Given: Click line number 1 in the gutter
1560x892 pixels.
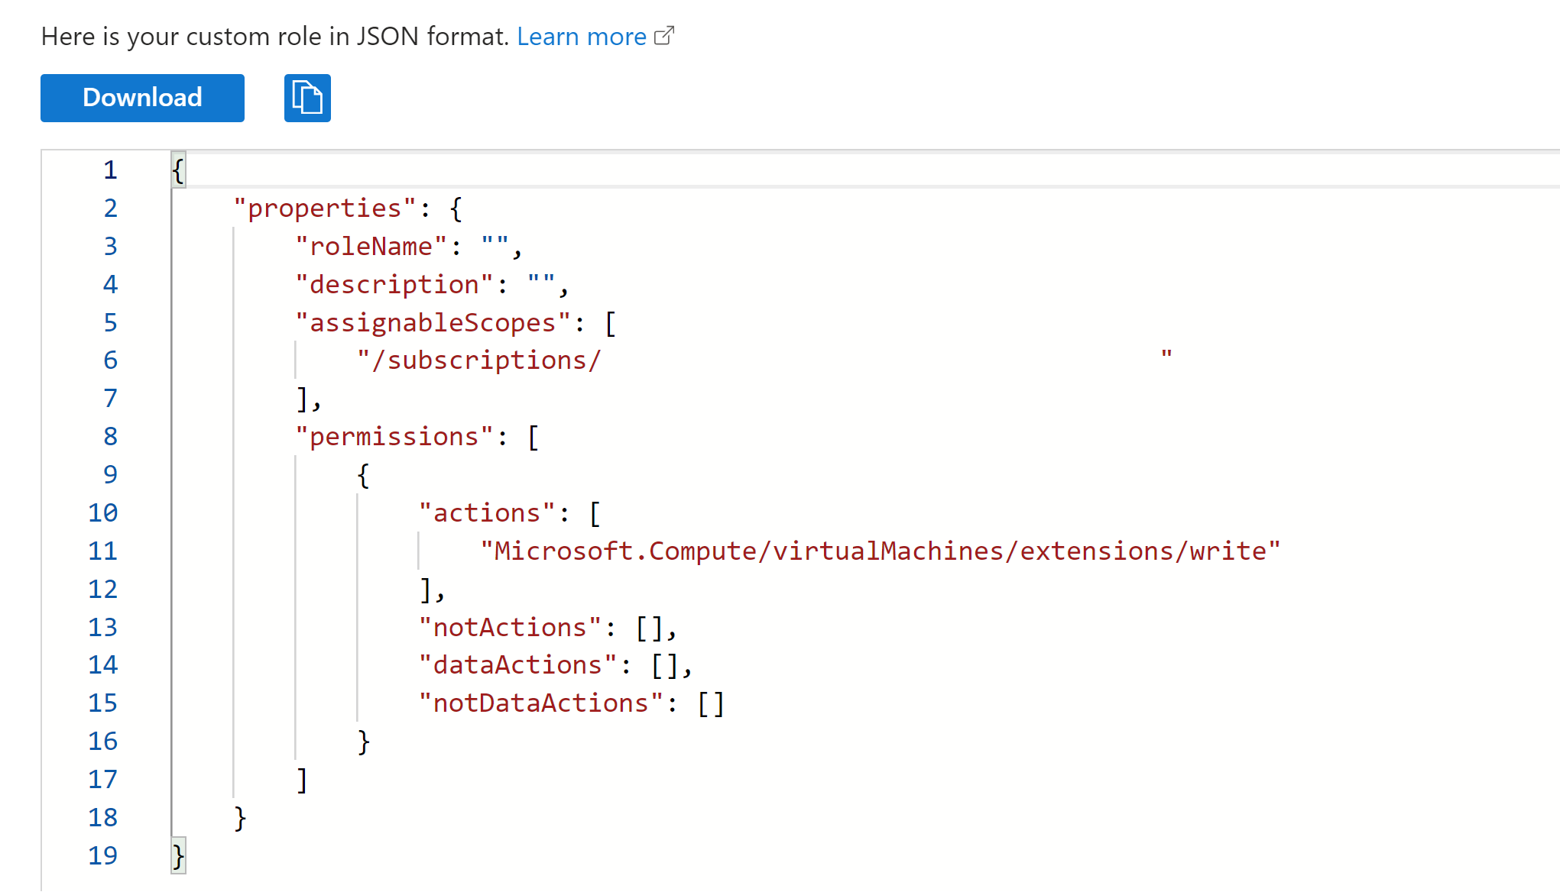Looking at the screenshot, I should [x=110, y=170].
